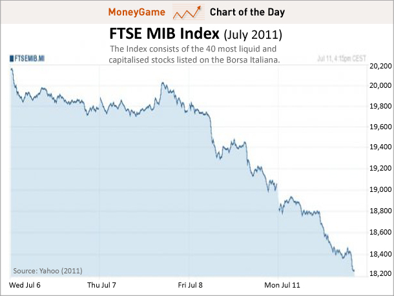The image size is (394, 296).
Task: Click the Source: Yahoo (2011) caption
Action: point(47,270)
